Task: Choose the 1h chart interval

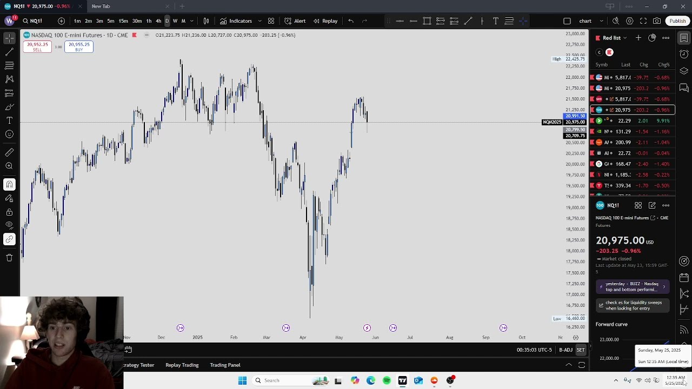Action: pyautogui.click(x=149, y=21)
